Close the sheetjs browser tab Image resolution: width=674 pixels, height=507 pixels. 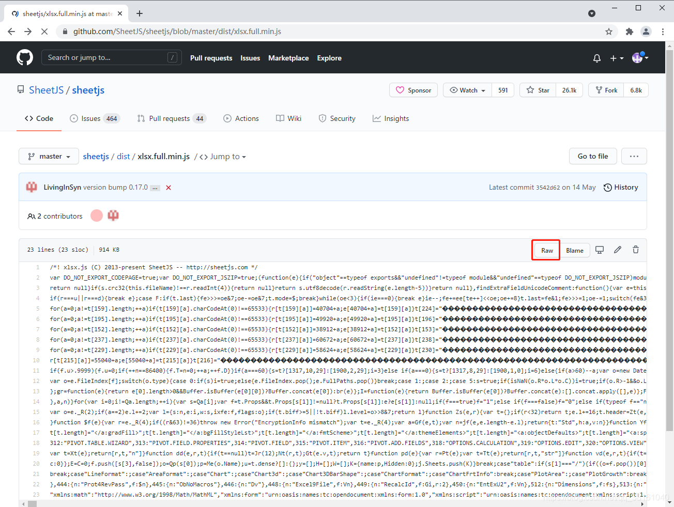(120, 13)
